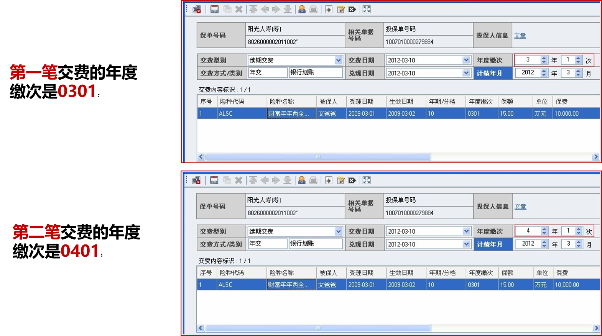This screenshot has width=602, height=336.
Task: Click the user profile icon in upper toolbar
Action: [302, 10]
